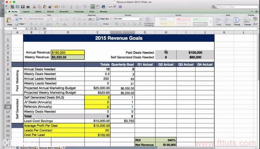Screen dimensions: 260x149
Task: Open the Borders dropdown
Action: (x=49, y=24)
